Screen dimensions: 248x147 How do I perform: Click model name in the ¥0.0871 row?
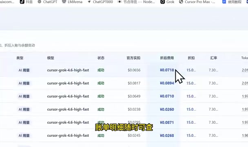(68, 122)
